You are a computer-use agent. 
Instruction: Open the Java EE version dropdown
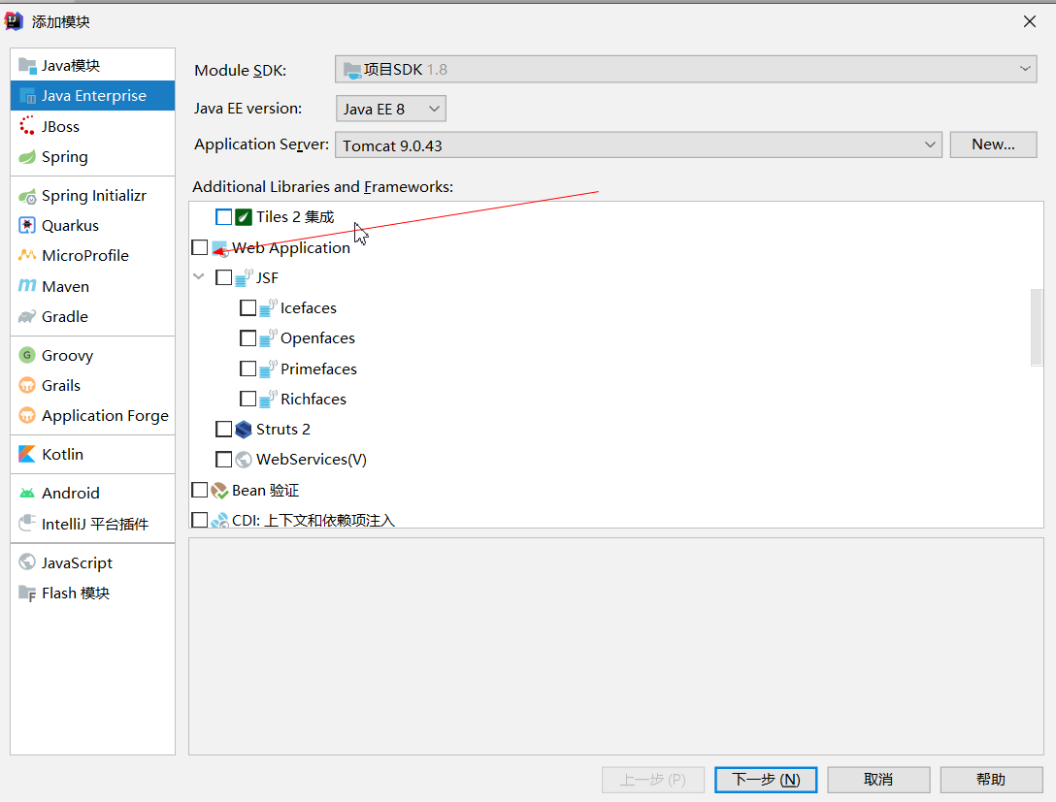[390, 109]
